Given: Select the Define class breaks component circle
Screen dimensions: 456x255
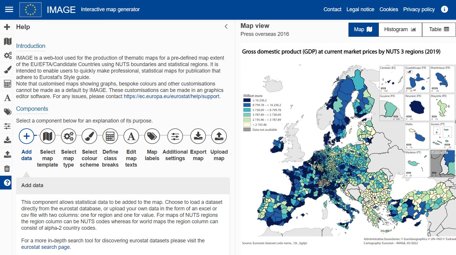Looking at the screenshot, I should pos(110,136).
